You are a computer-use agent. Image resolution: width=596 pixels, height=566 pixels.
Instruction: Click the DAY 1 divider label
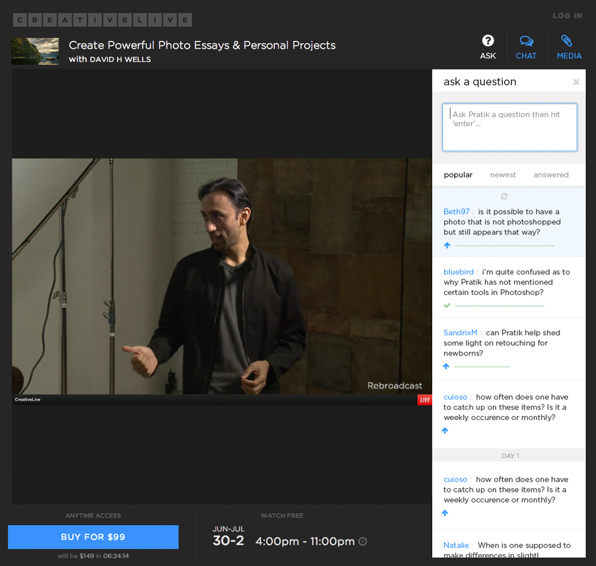(510, 456)
